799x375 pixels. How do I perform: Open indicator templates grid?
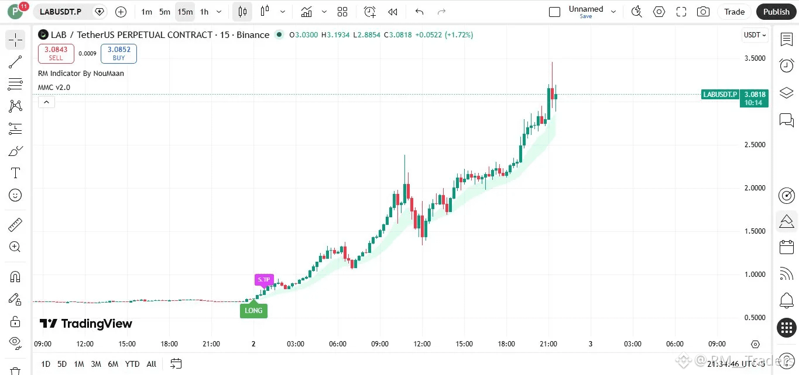tap(342, 12)
